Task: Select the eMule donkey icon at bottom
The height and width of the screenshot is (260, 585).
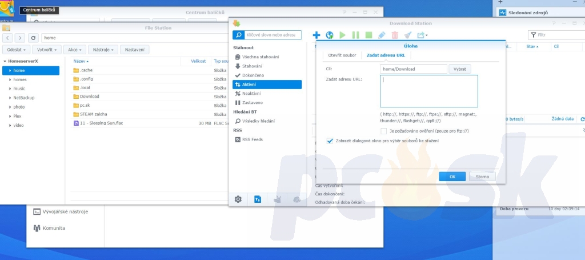Action: point(277,199)
